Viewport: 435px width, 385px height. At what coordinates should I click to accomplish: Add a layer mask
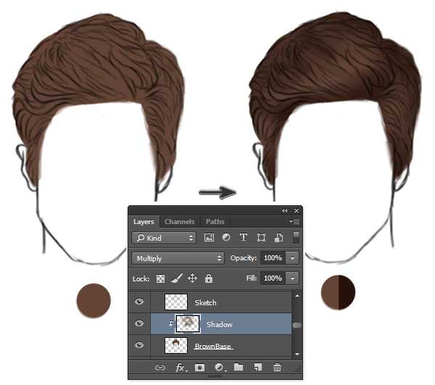199,368
